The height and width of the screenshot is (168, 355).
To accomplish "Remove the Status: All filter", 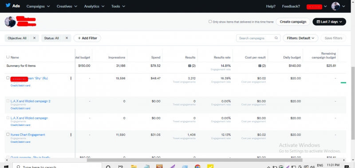I will click(67, 38).
